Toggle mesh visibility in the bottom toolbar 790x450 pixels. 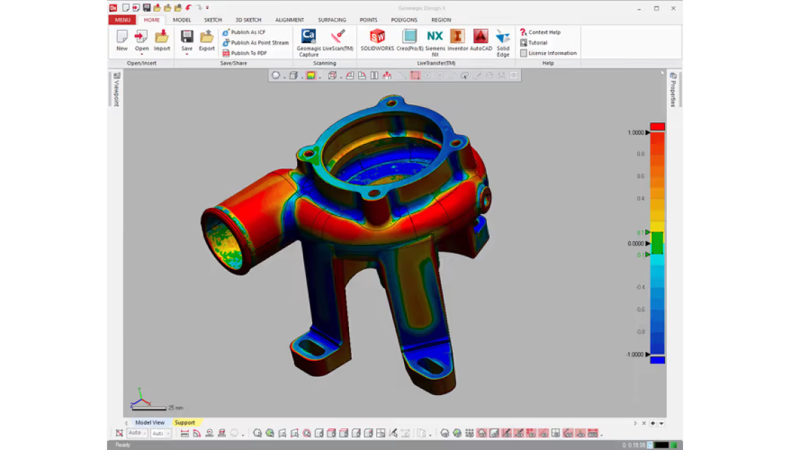[x=445, y=433]
